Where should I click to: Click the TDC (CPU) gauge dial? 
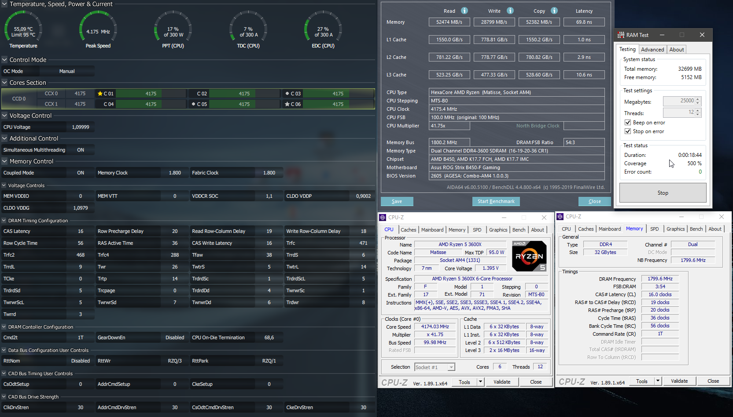(x=248, y=29)
